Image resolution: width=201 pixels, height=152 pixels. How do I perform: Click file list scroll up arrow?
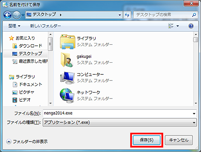point(196,35)
